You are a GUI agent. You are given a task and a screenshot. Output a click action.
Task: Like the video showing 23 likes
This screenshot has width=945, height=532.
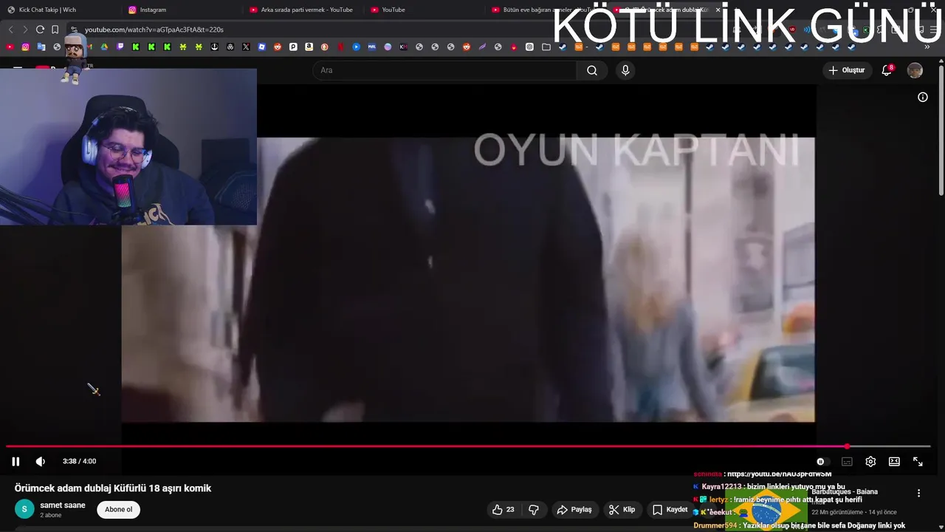pyautogui.click(x=503, y=509)
